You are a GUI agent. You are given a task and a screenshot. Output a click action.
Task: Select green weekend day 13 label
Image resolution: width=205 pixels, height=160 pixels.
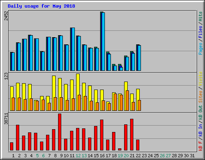84,156
